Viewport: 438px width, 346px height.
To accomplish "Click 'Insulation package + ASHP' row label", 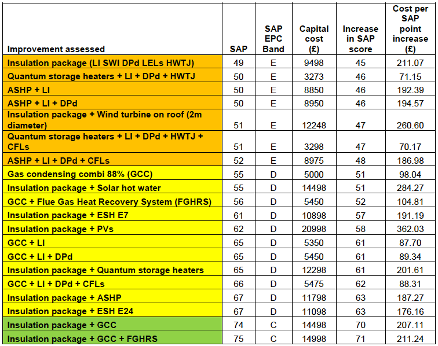I will tap(64, 298).
